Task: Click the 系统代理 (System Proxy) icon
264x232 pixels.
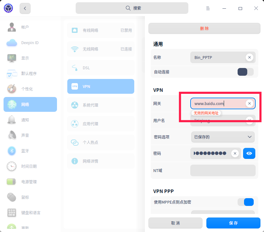Action: (100, 105)
